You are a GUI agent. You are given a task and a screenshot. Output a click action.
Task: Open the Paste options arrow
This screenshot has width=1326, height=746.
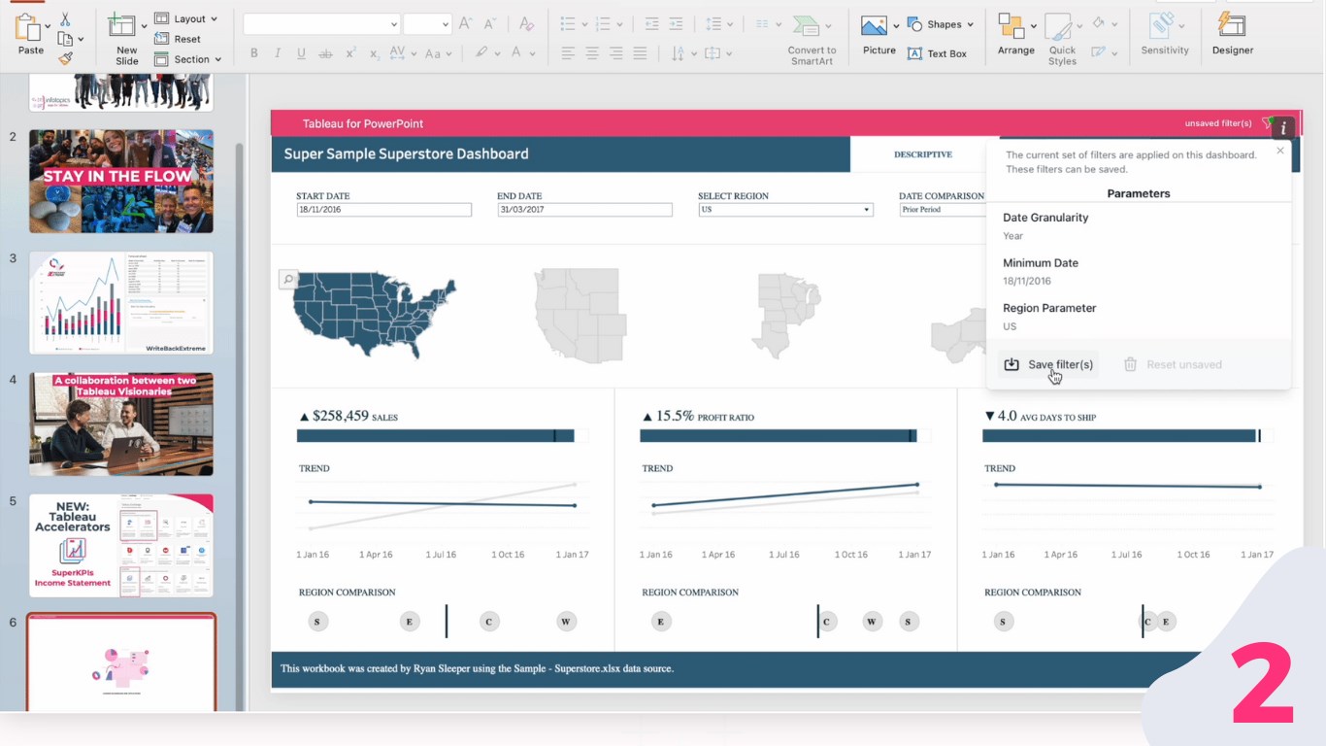[50, 26]
